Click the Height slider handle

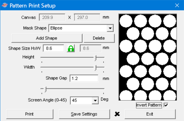pyautogui.click(x=95, y=58)
